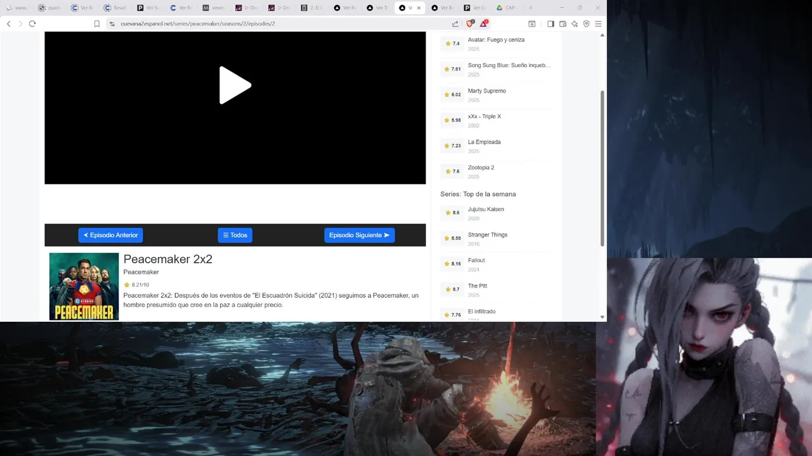Viewport: 812px width, 456px height.
Task: Open the Brave Wallet icon
Action: 563,23
